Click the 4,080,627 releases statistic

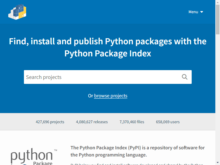[x=92, y=122]
